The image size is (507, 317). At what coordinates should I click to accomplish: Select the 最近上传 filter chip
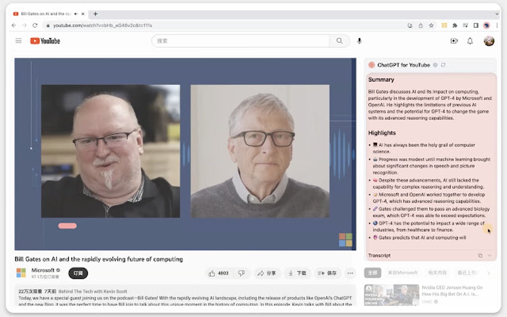click(x=466, y=273)
